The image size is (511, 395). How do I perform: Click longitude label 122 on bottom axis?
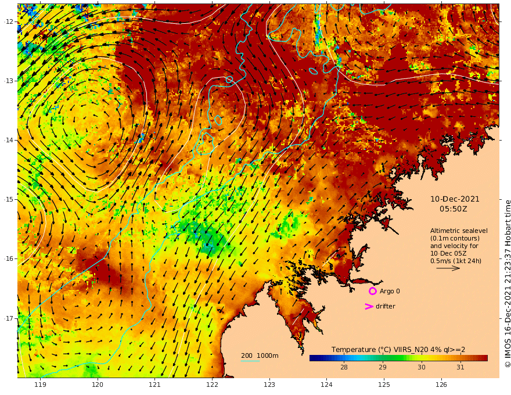(x=212, y=385)
